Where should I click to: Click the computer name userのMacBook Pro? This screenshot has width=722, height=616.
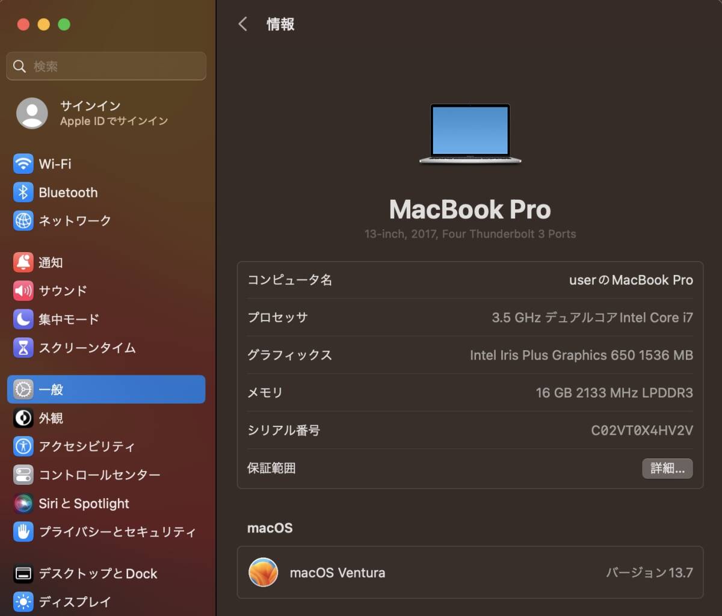[631, 280]
